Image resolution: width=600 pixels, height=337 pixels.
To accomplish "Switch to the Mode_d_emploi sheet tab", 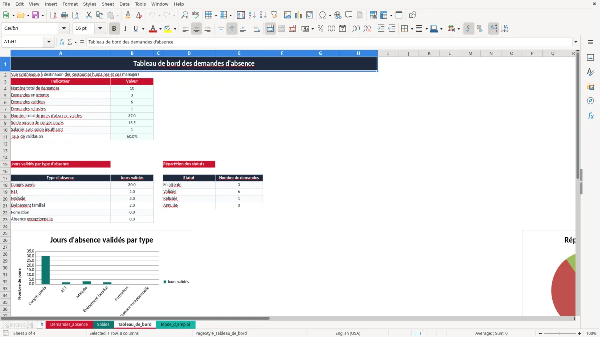I will point(175,324).
